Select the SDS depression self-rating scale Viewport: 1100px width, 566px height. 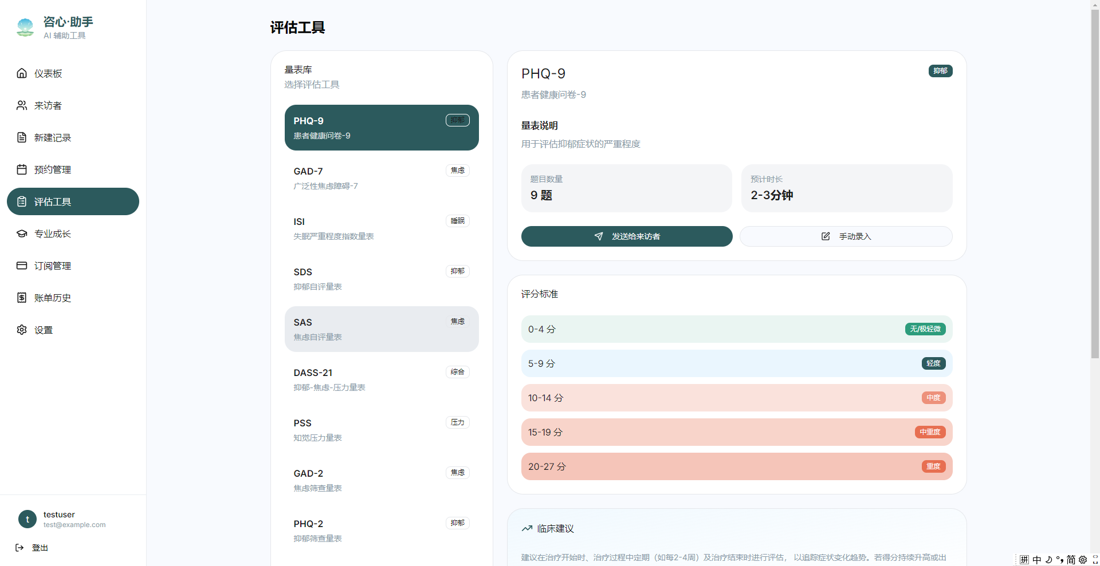coord(382,279)
